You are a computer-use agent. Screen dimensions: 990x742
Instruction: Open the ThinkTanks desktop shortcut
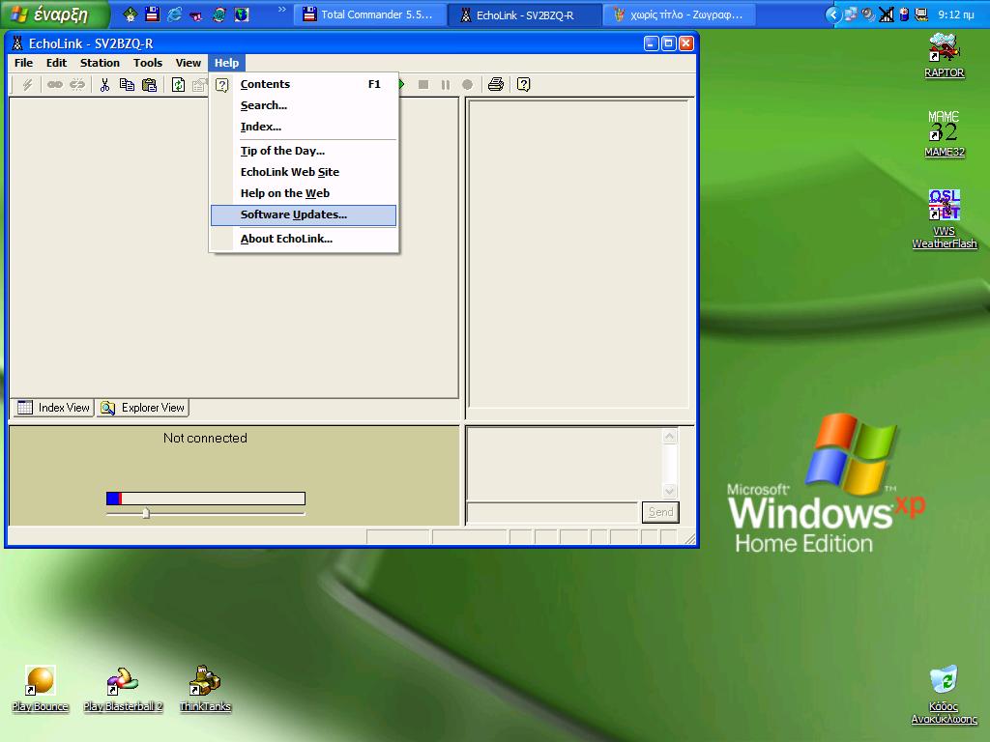tap(205, 689)
